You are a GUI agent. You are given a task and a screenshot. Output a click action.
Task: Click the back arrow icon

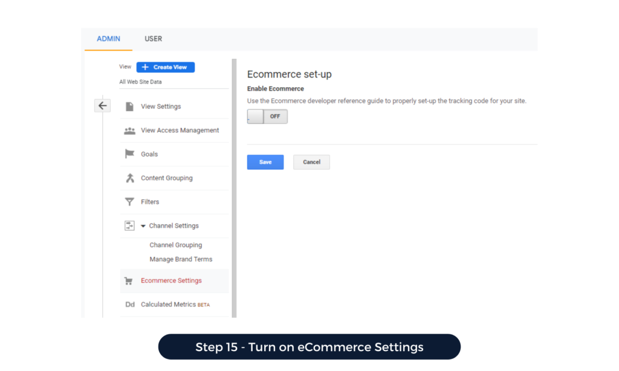tap(102, 106)
